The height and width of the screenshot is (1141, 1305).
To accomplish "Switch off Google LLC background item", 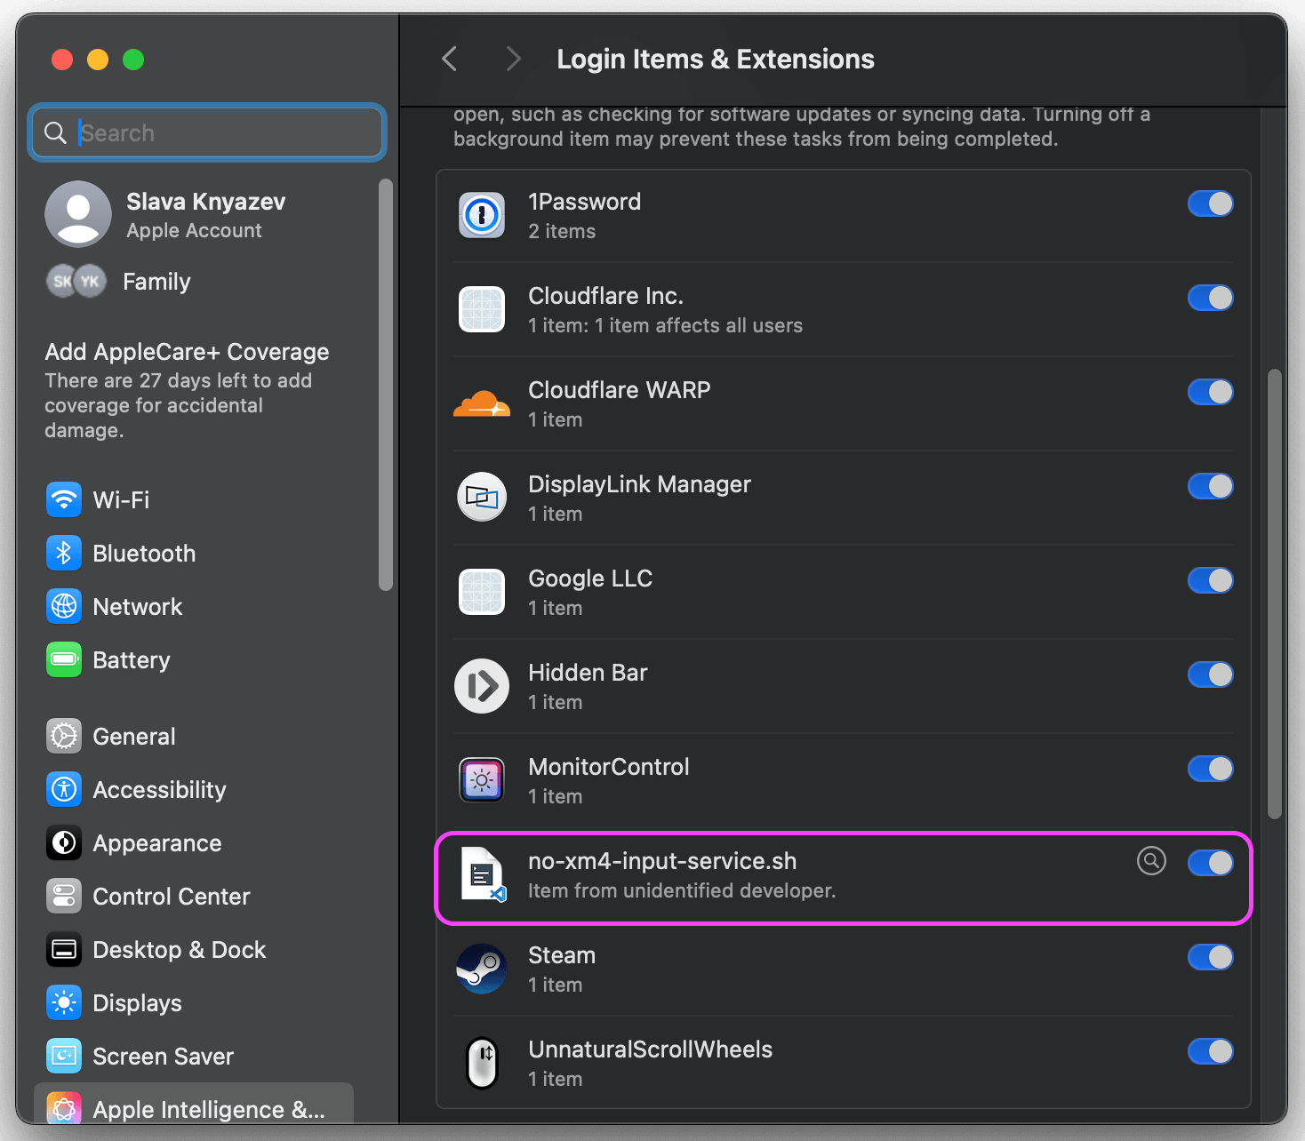I will (x=1210, y=581).
